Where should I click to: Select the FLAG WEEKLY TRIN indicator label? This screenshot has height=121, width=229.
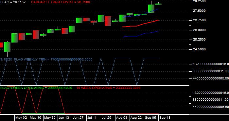(x=46, y=60)
